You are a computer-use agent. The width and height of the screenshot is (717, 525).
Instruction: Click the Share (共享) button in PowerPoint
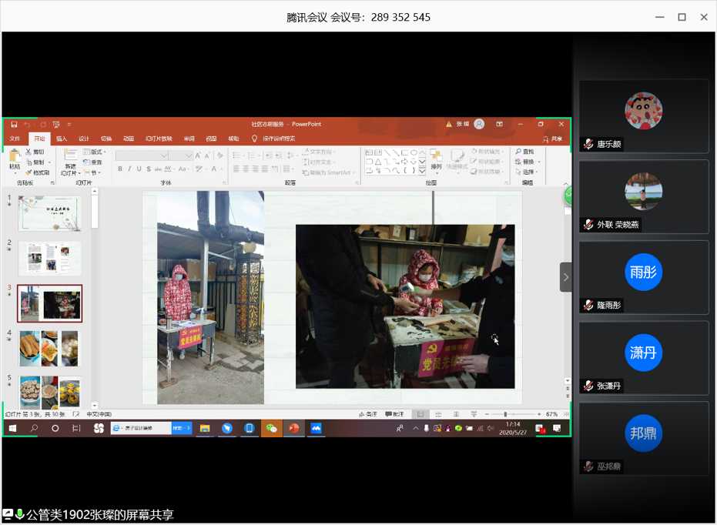tap(552, 139)
